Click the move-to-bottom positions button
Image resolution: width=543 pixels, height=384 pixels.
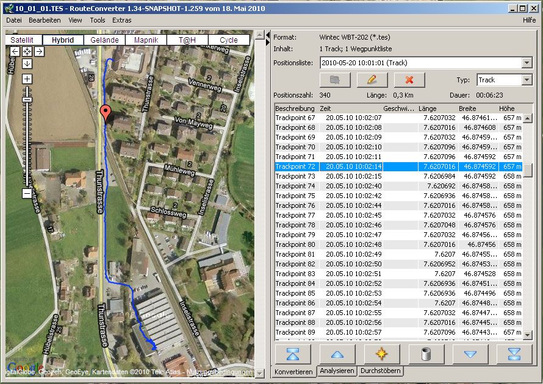(x=514, y=354)
